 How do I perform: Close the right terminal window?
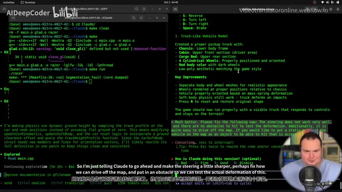(x=338, y=10)
